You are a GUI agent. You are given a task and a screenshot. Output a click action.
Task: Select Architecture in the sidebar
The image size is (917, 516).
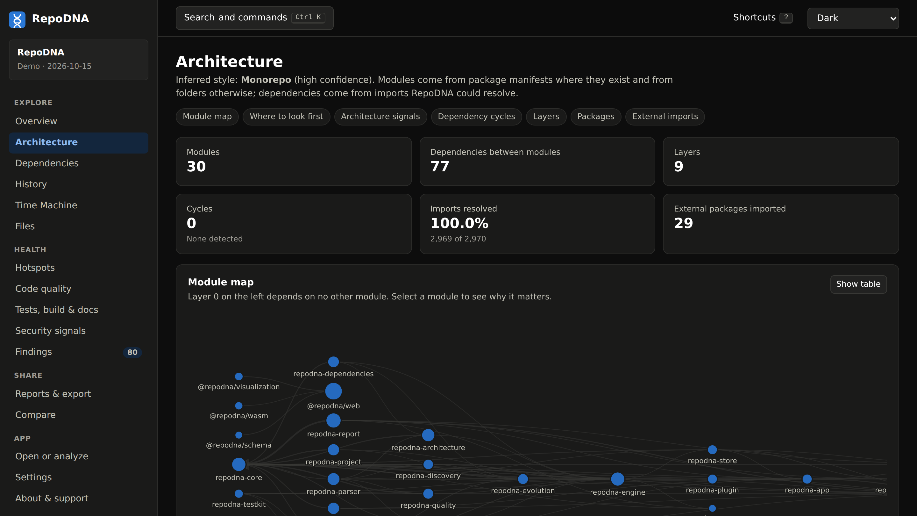click(78, 142)
